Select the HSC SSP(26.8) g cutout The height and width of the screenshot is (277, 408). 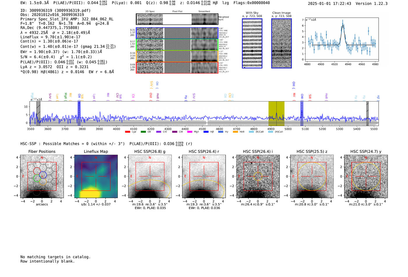click(150, 176)
